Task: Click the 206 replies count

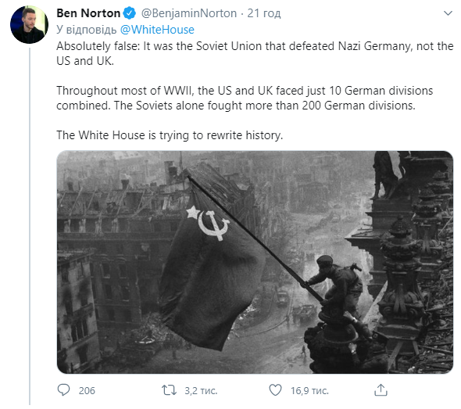Action: click(x=87, y=391)
